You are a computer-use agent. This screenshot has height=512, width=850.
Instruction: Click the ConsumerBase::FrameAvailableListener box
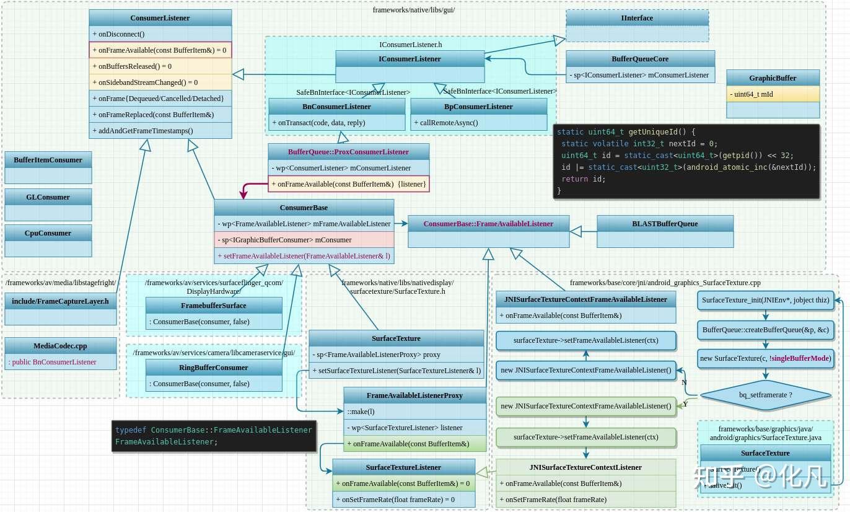coord(488,231)
